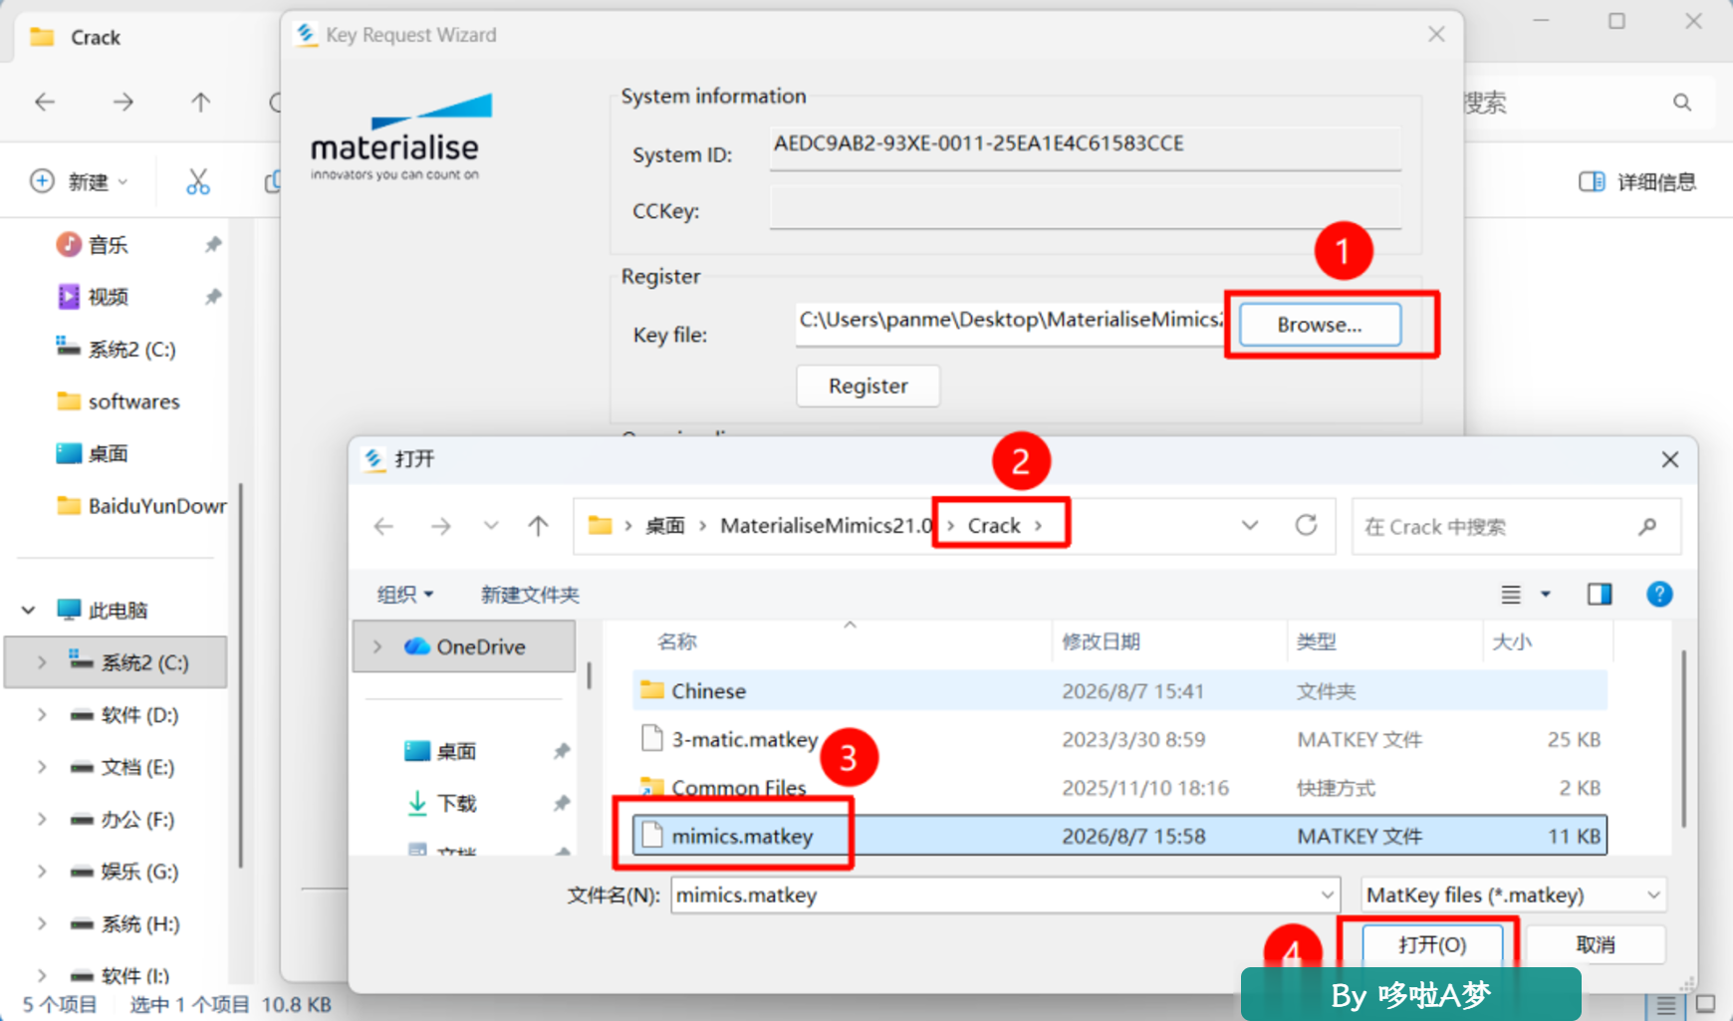Collapse 此电脑 tree node
1733x1021 pixels.
[x=29, y=610]
